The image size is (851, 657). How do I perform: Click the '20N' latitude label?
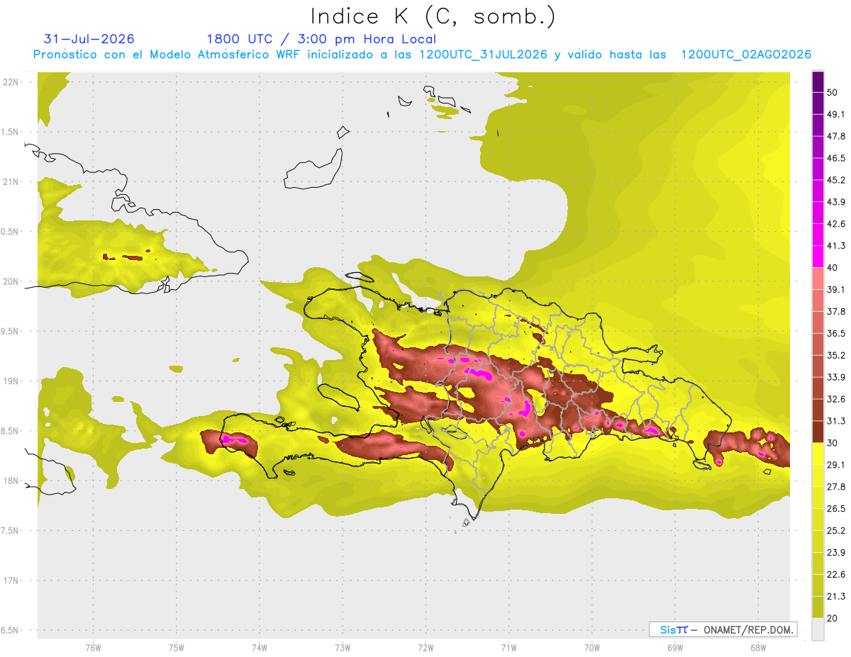[x=11, y=281]
